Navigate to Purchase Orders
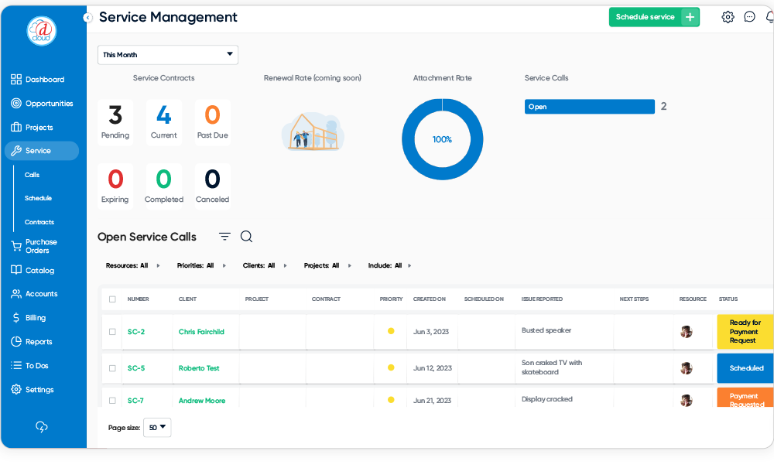 41,246
